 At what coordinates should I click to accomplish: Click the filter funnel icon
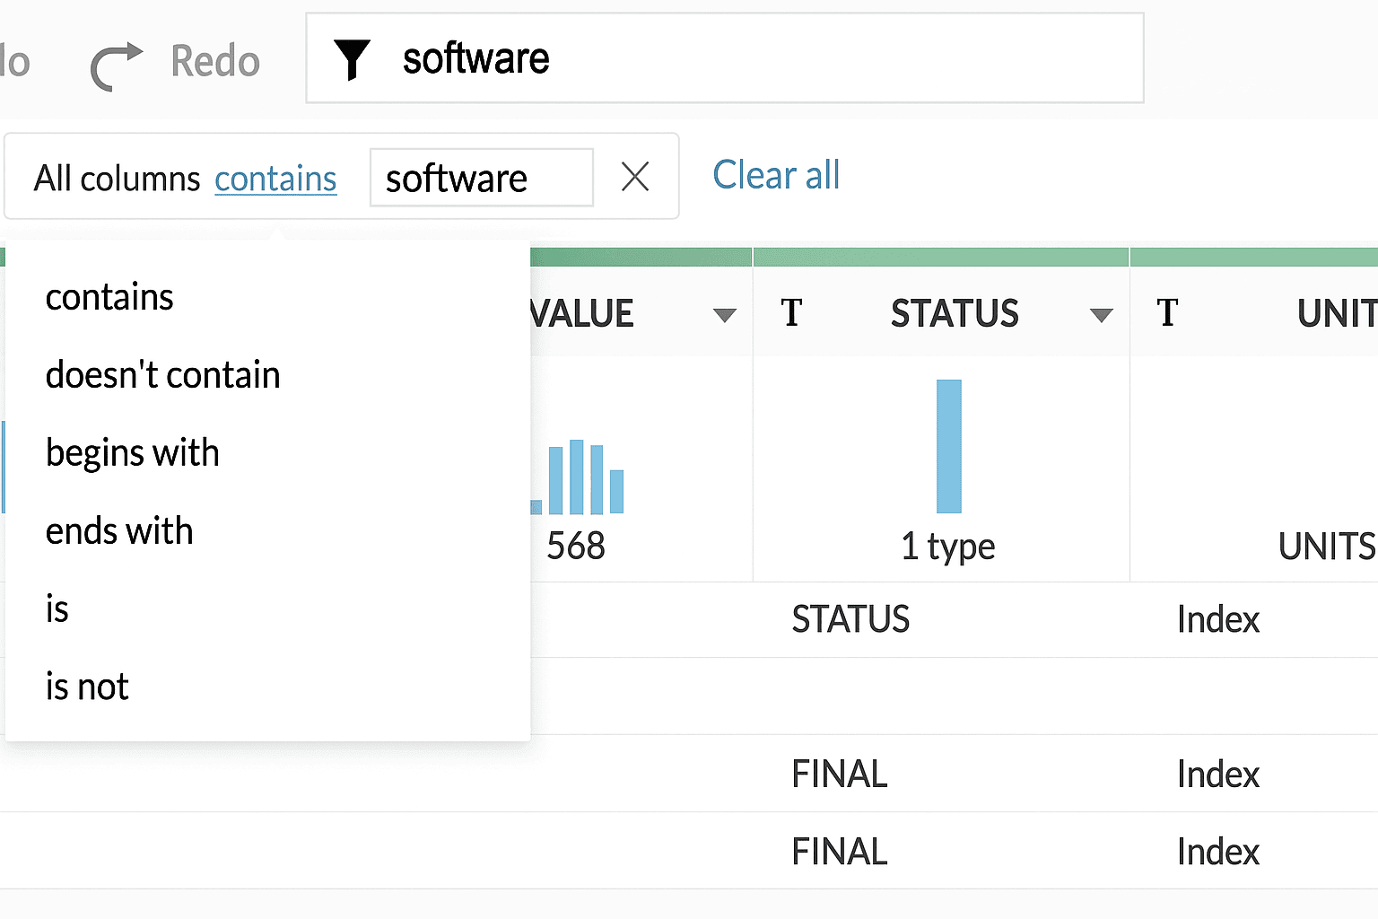[352, 60]
